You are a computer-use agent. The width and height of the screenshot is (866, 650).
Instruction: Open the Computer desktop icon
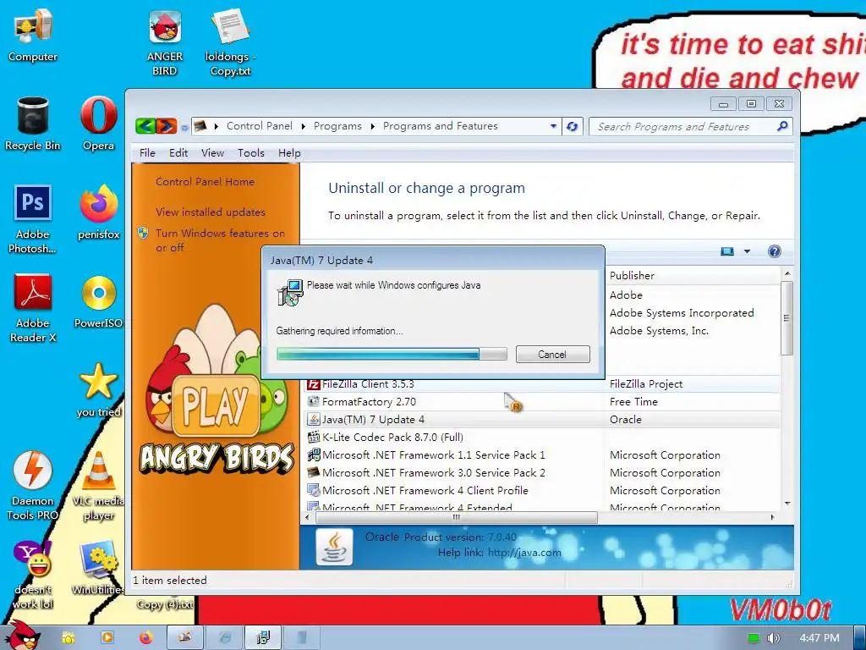(33, 36)
